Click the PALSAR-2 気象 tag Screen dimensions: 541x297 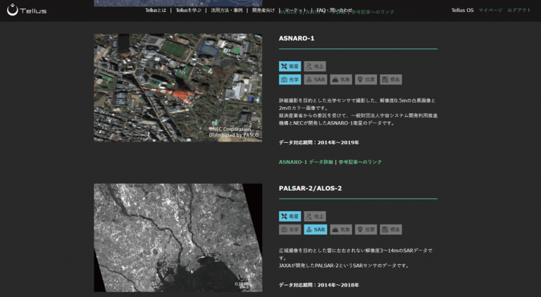tap(341, 229)
